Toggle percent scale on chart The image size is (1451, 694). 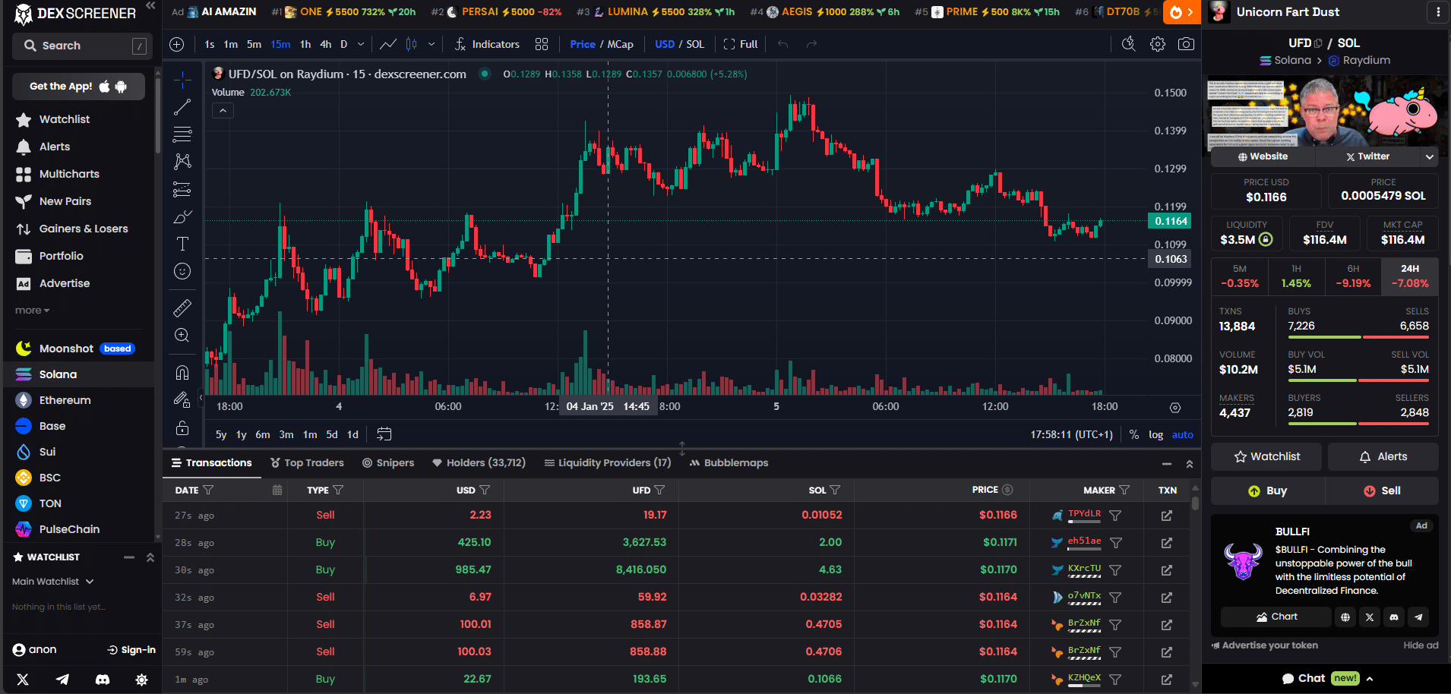pyautogui.click(x=1134, y=434)
